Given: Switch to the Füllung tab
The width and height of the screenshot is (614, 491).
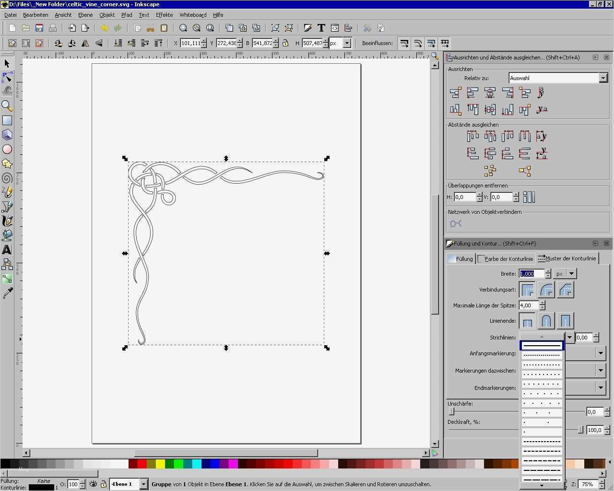Looking at the screenshot, I should click(460, 258).
